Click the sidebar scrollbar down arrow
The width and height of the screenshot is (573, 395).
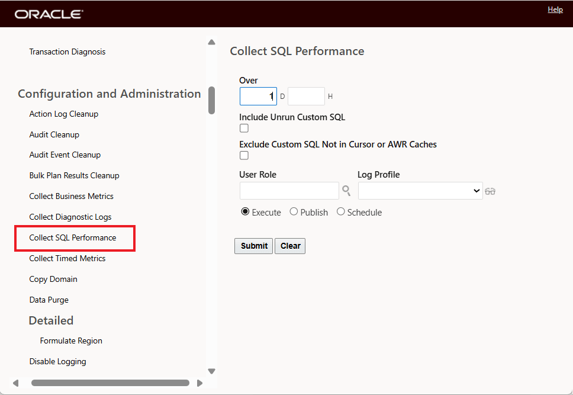pyautogui.click(x=211, y=370)
